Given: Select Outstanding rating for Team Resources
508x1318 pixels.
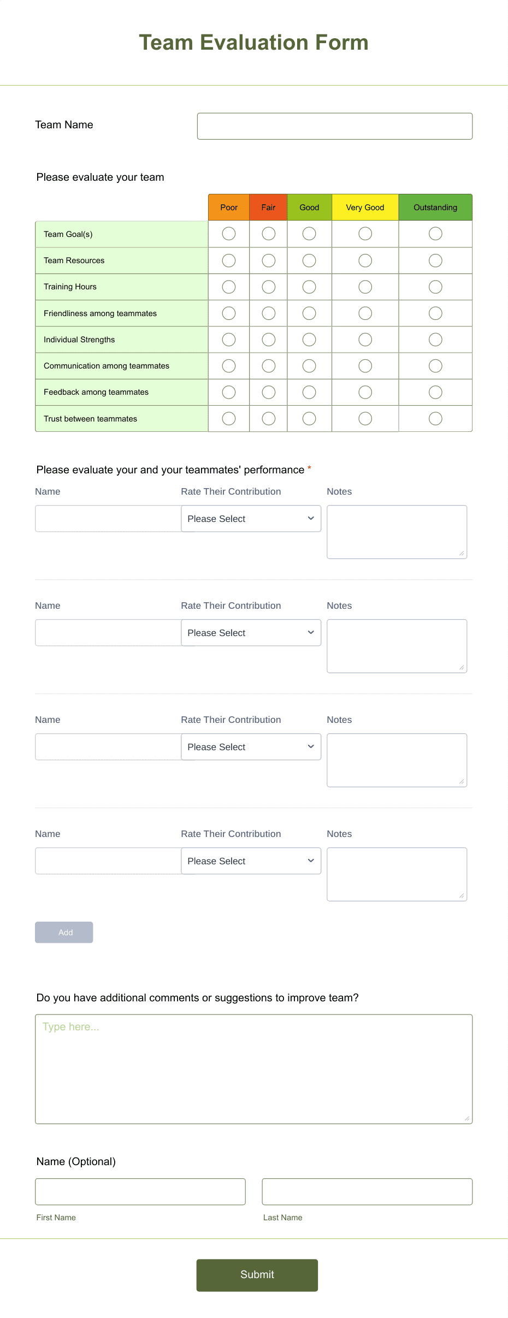Looking at the screenshot, I should point(435,260).
